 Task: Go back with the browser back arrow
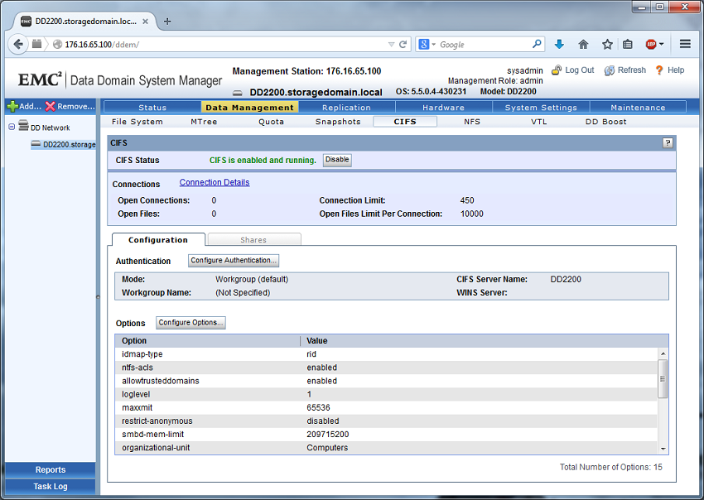point(18,44)
